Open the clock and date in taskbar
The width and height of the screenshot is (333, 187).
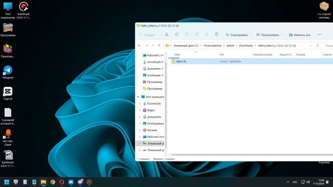pyautogui.click(x=318, y=182)
